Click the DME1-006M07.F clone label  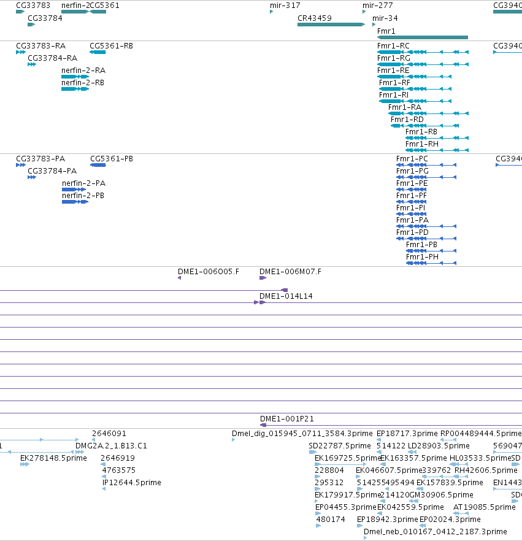290,272
